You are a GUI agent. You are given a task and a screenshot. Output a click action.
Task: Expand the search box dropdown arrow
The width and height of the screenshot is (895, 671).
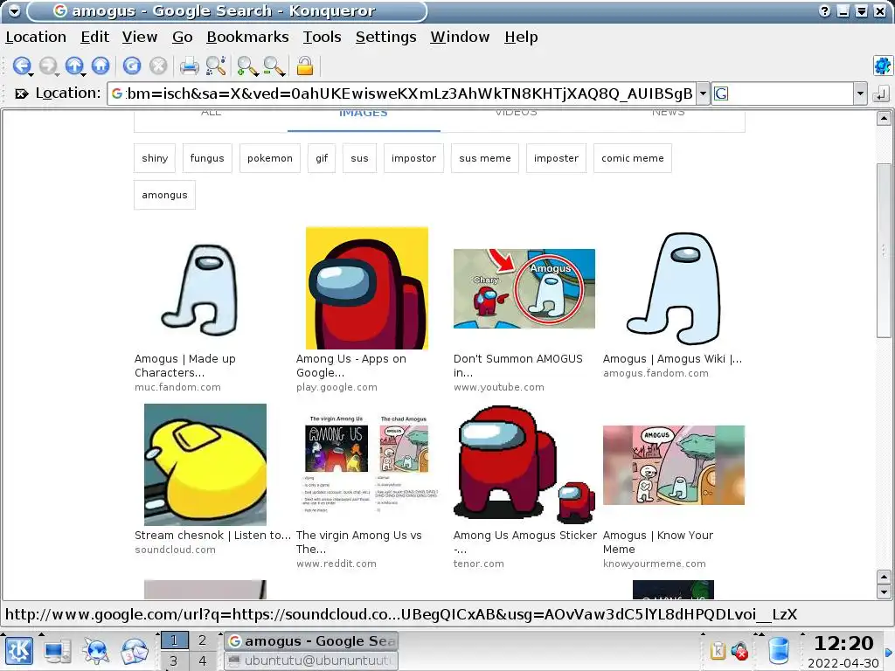[860, 93]
